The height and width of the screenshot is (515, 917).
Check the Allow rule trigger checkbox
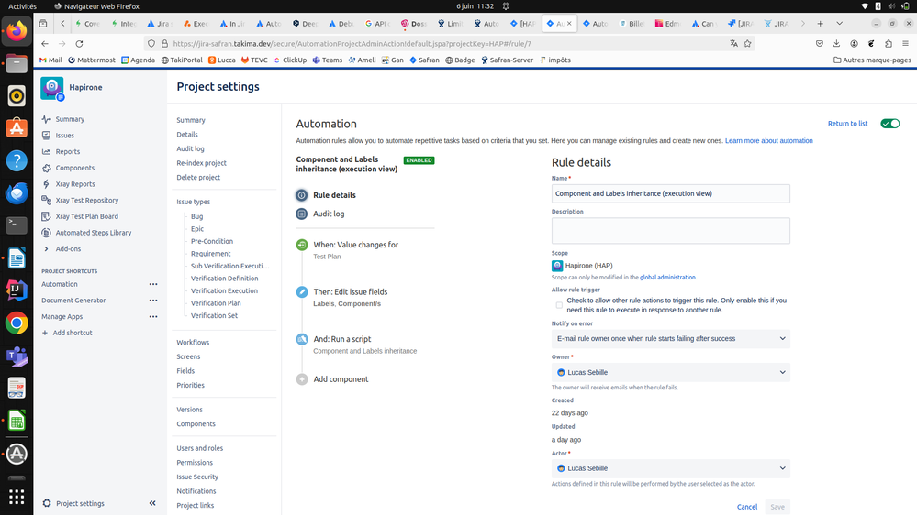[x=559, y=305]
